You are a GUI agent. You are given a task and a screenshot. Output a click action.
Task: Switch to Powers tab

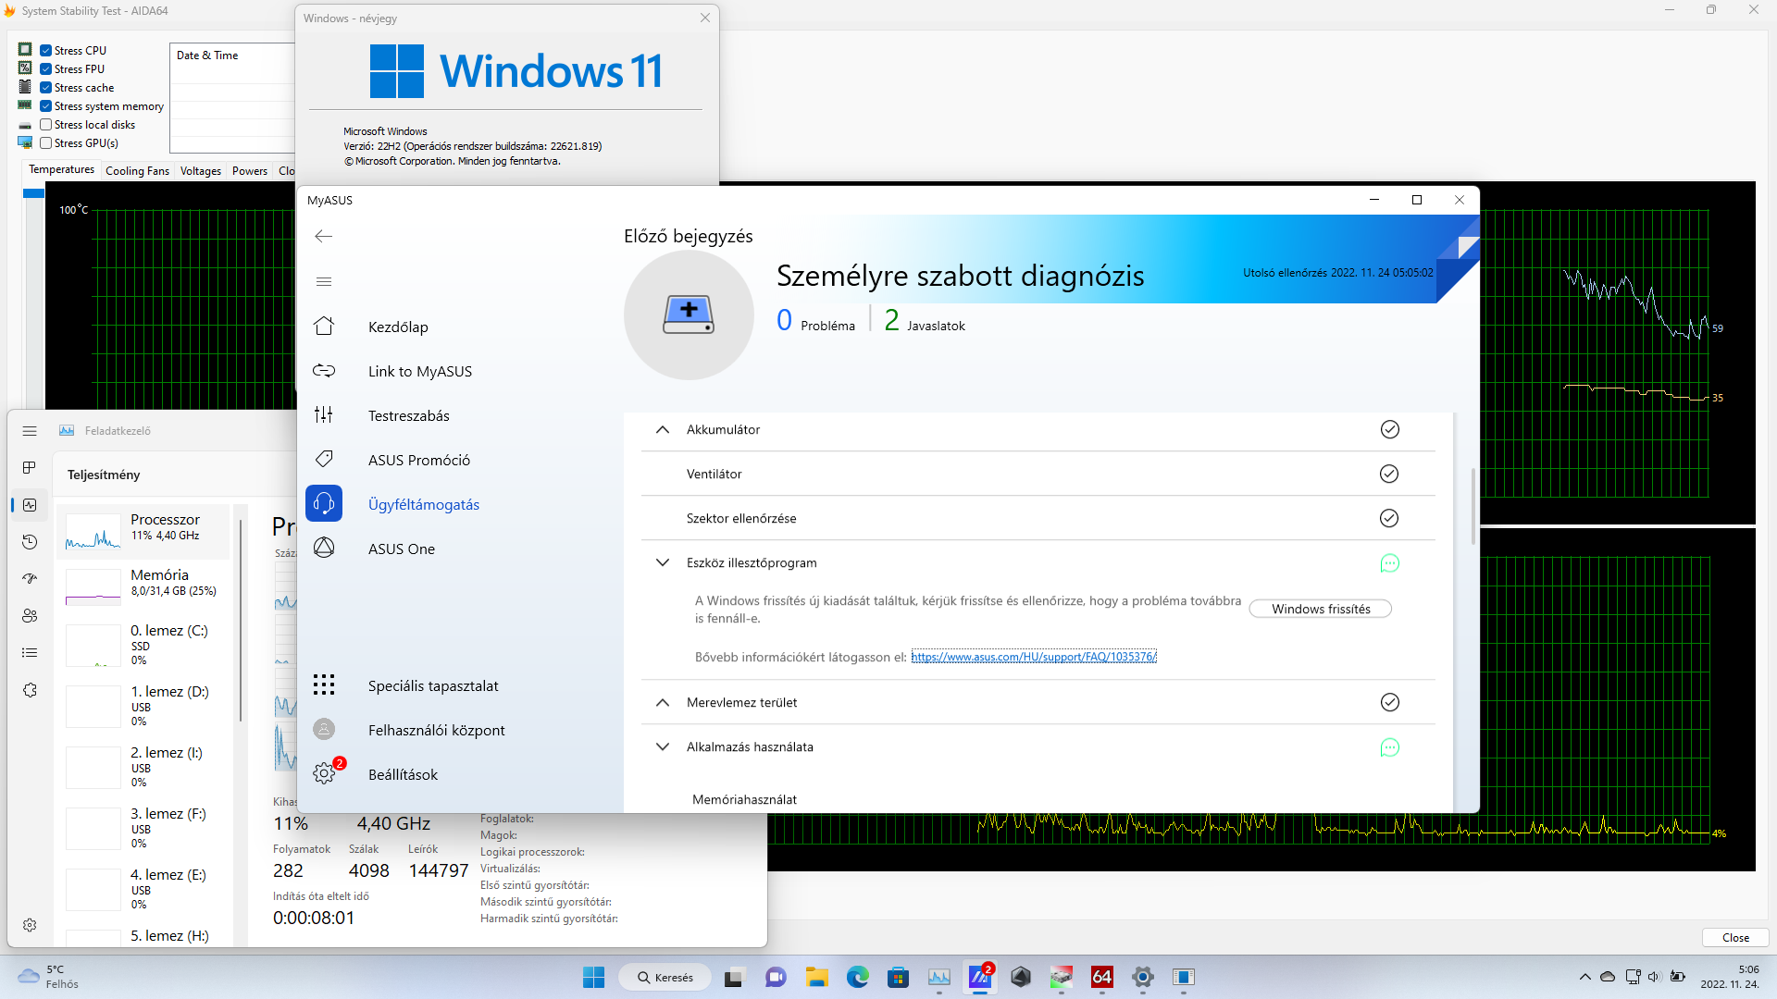250,171
